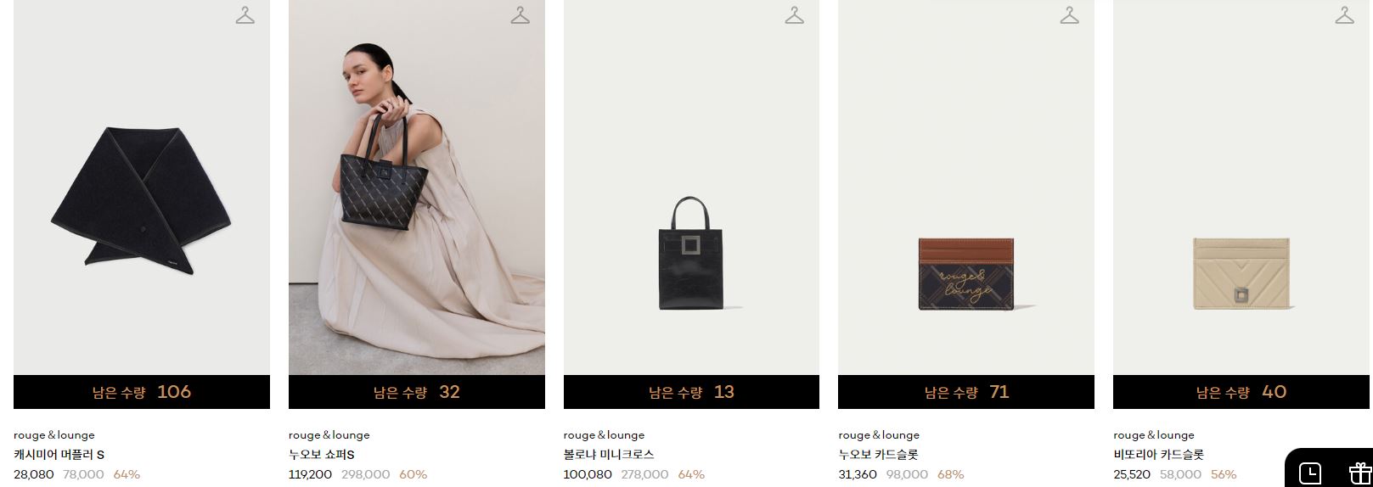Click the 남은 수량 106 banner
Image resolution: width=1373 pixels, height=487 pixels.
142,392
